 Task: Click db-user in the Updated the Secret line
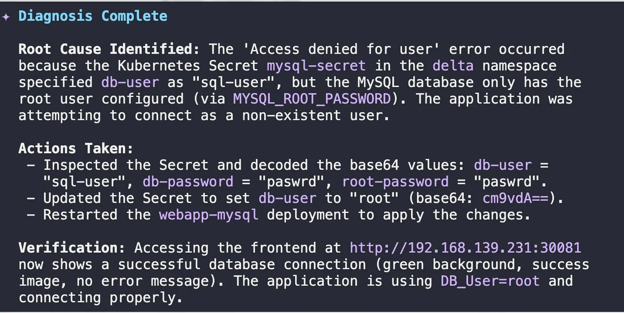click(x=287, y=198)
